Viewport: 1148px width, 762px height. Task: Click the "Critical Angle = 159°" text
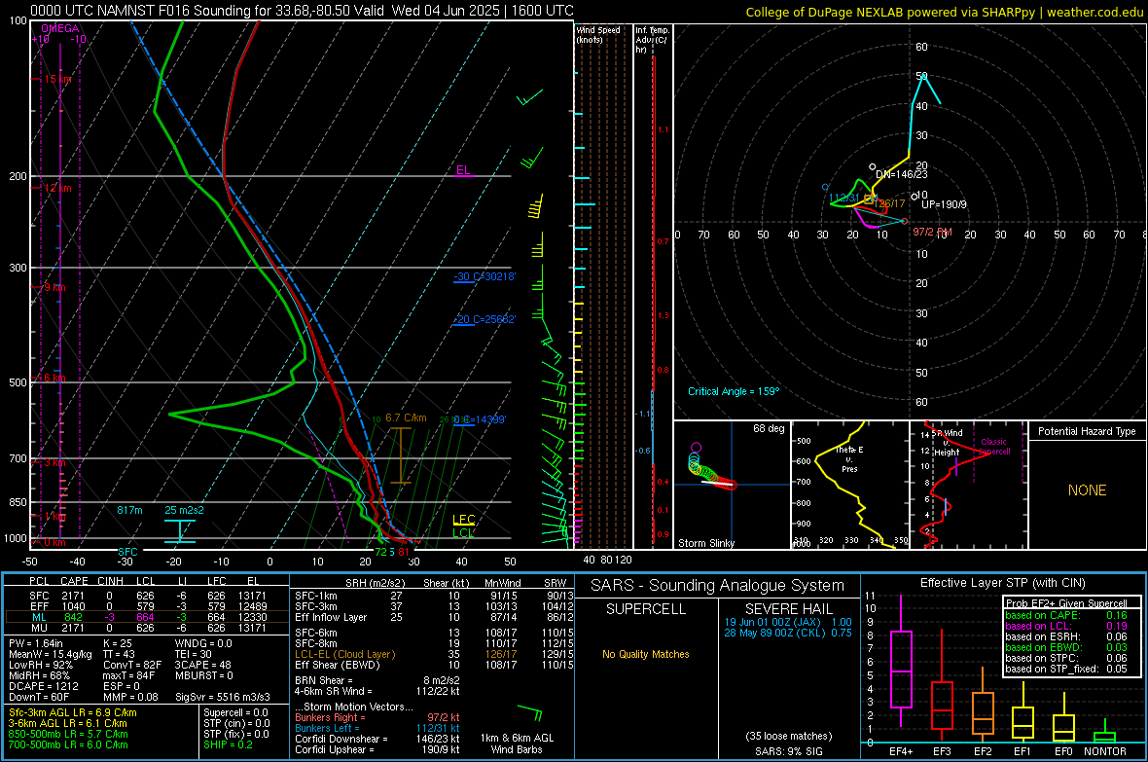point(734,391)
